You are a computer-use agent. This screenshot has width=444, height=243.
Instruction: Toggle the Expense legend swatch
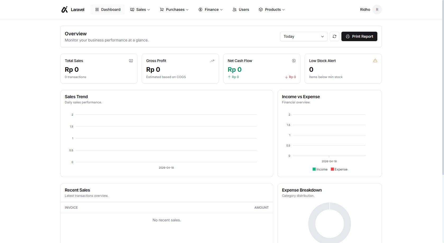(x=332, y=169)
